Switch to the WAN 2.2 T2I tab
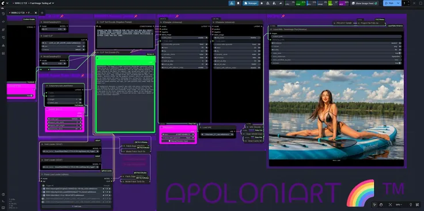Image resolution: width=424 pixels, height=211 pixels. pyautogui.click(x=18, y=13)
